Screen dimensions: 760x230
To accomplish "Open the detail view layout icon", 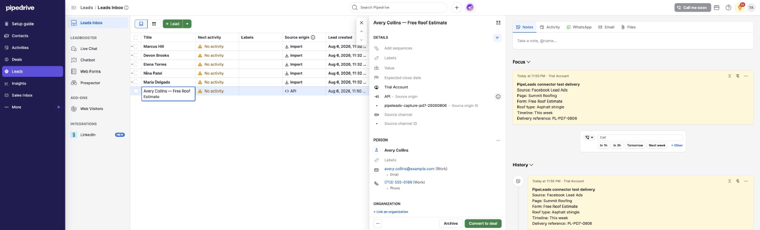I will 498,23.
